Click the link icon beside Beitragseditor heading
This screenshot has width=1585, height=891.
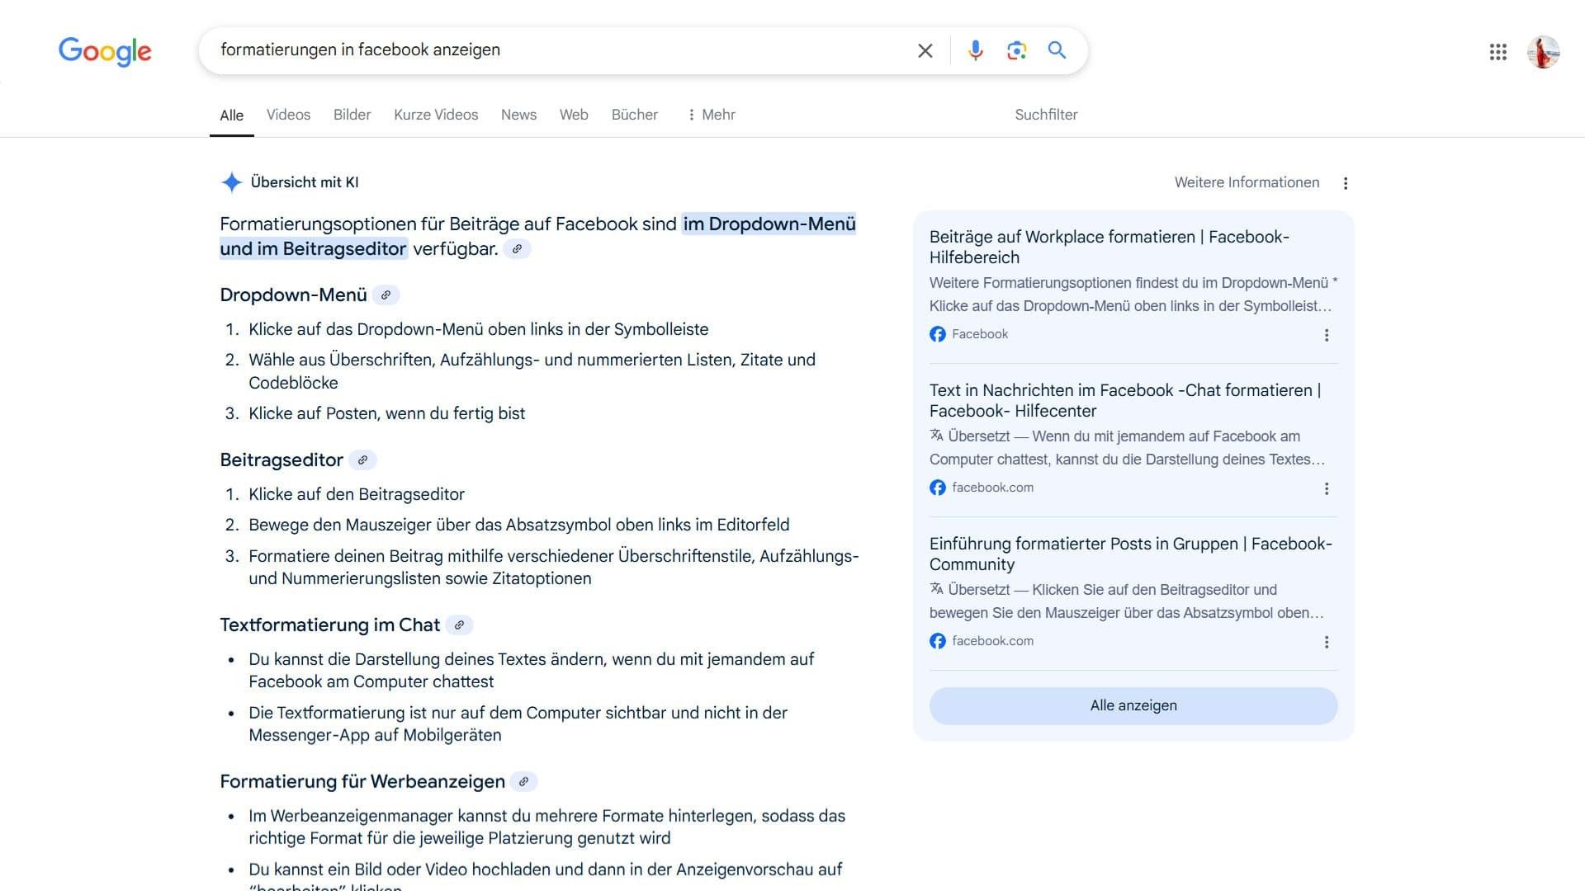(x=362, y=460)
